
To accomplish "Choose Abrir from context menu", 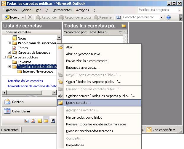I will tap(99, 47).
